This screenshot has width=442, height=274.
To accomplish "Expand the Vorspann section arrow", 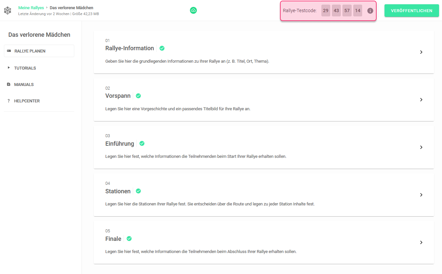I will pos(421,100).
